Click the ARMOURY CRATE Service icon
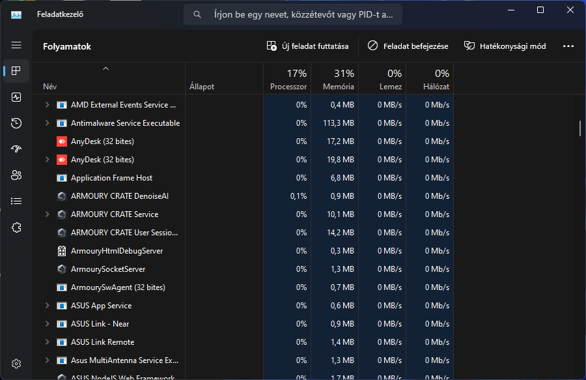 (x=62, y=214)
